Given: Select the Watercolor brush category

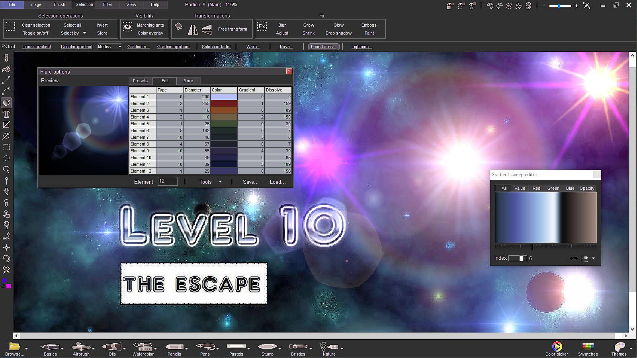Looking at the screenshot, I should tap(143, 347).
